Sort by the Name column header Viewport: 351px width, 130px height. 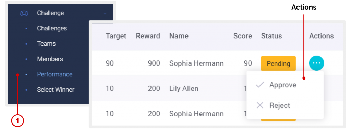tap(179, 36)
